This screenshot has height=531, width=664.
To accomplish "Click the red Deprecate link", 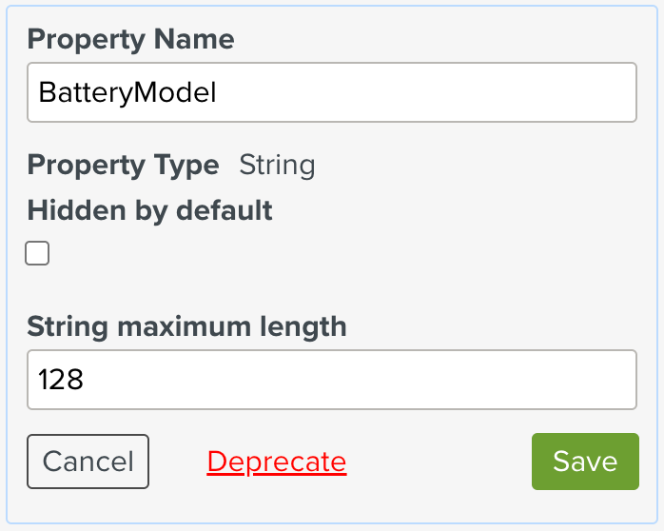I will (276, 462).
